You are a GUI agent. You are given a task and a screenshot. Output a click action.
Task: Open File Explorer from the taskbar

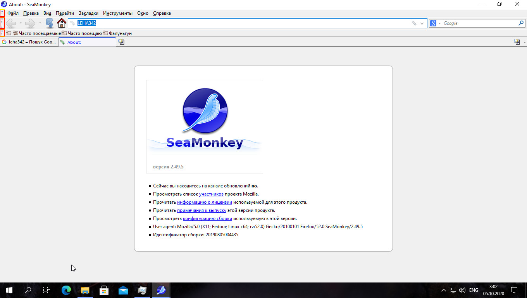[85, 290]
